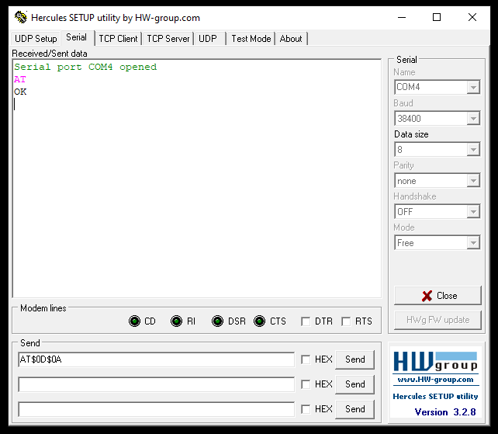498x434 pixels.
Task: Click Send button for second line
Action: 354,384
